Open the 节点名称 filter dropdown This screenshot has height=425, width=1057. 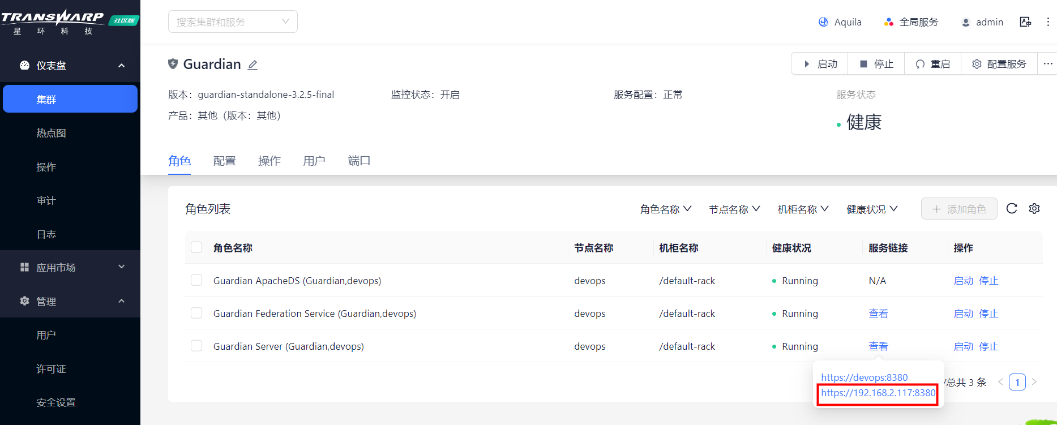[x=734, y=209]
